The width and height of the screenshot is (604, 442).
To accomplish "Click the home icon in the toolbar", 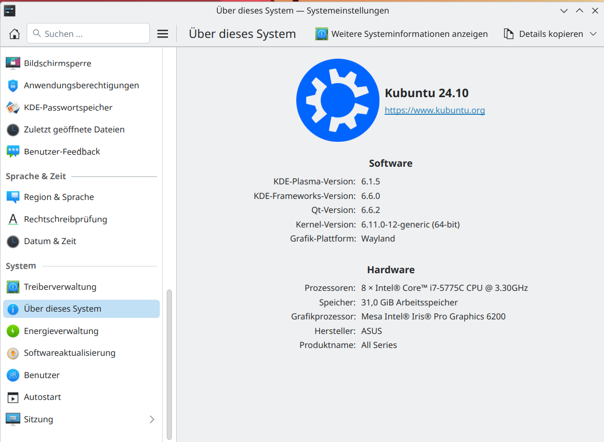I will coord(14,34).
